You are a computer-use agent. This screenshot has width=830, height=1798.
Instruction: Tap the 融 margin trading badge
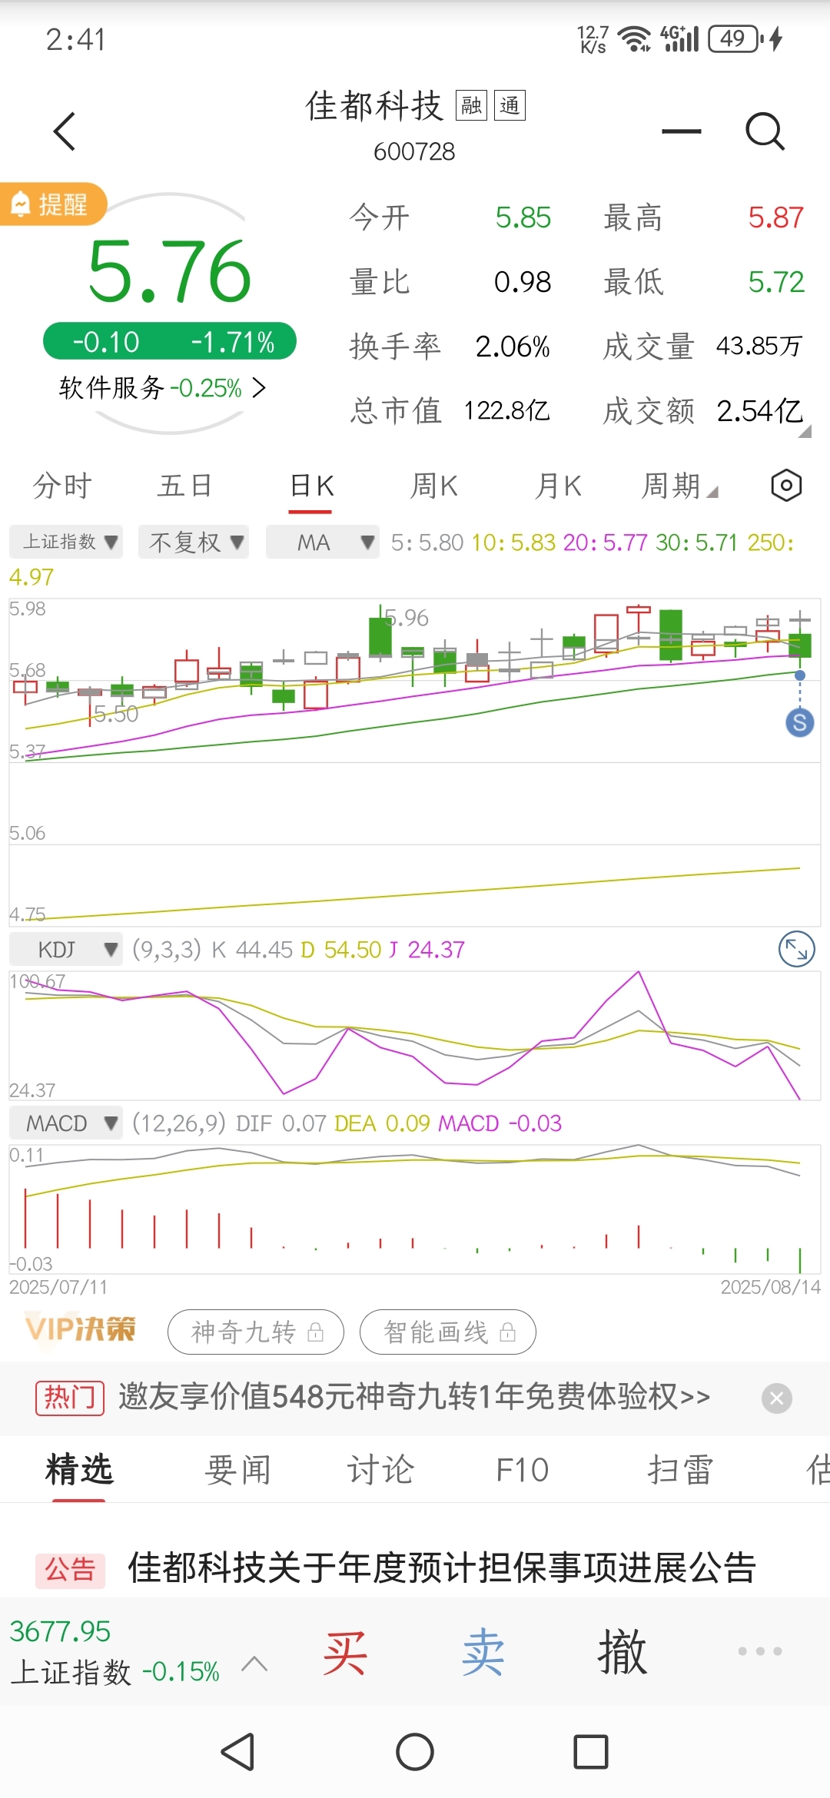[472, 105]
